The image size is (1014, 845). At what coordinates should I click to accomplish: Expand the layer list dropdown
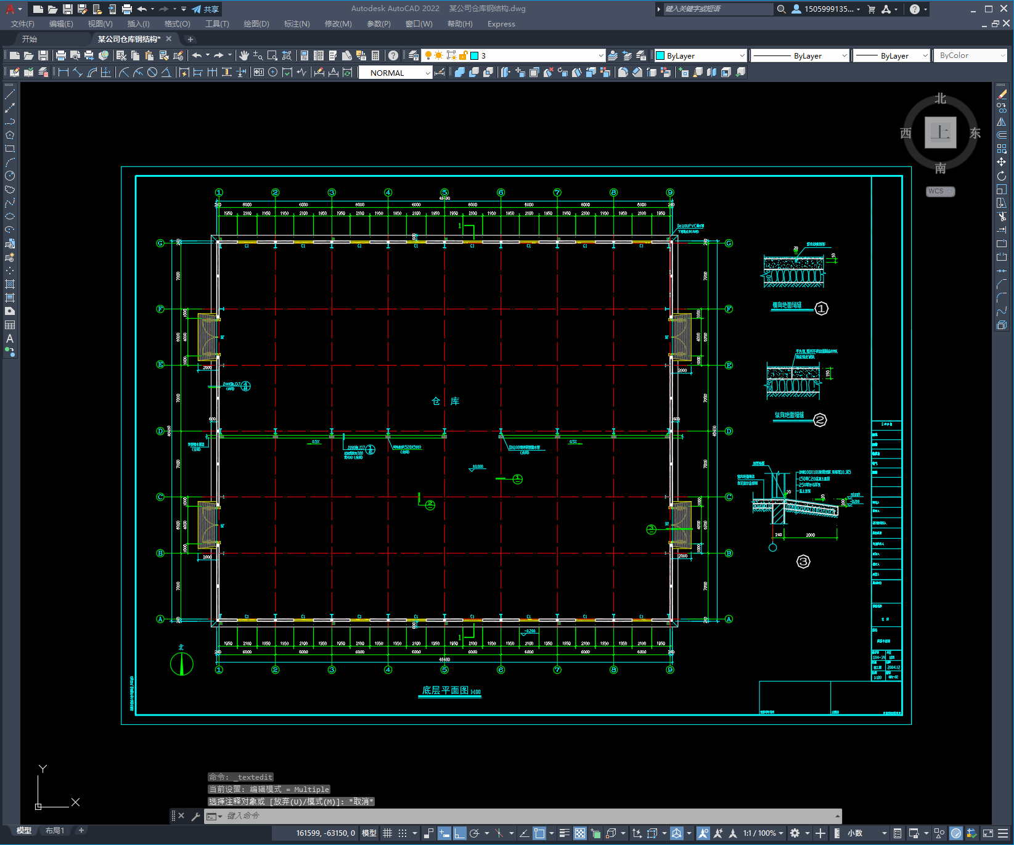[x=600, y=55]
